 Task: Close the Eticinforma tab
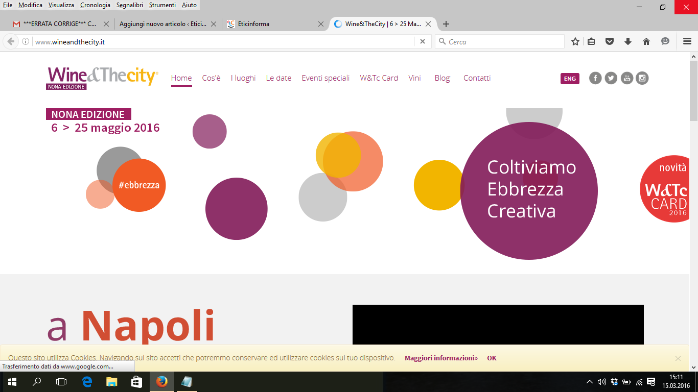[321, 24]
